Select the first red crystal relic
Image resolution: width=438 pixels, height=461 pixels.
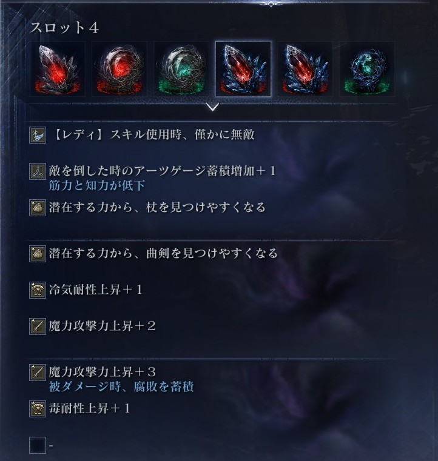(x=58, y=69)
